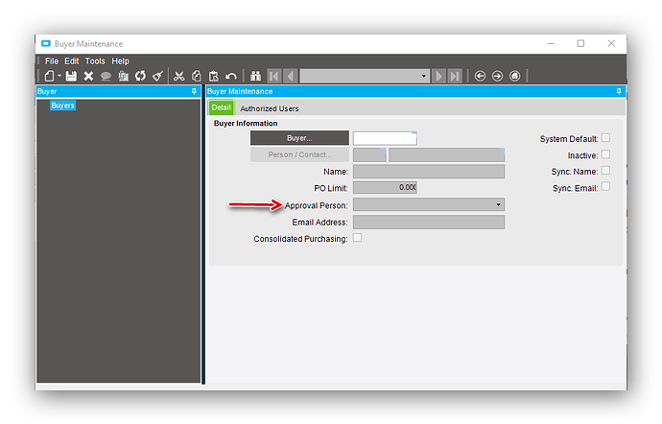Screen dimensions: 662x424
Task: Click the long Person / Contact name field
Action: click(x=447, y=155)
